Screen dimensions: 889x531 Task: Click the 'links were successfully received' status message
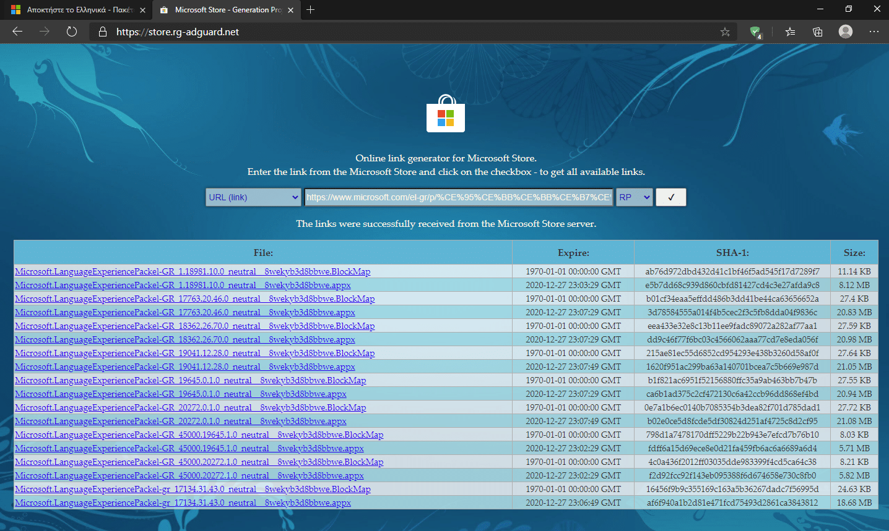pyautogui.click(x=446, y=224)
